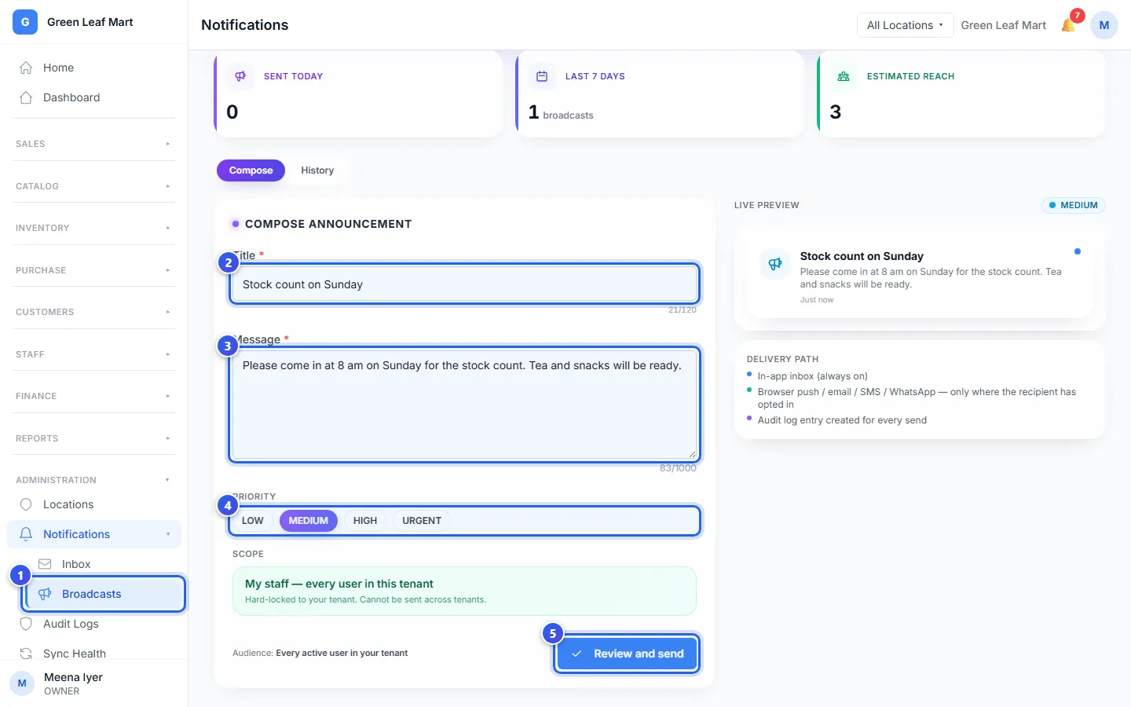1131x707 pixels.
Task: Set priority to Medium
Action: [309, 521]
